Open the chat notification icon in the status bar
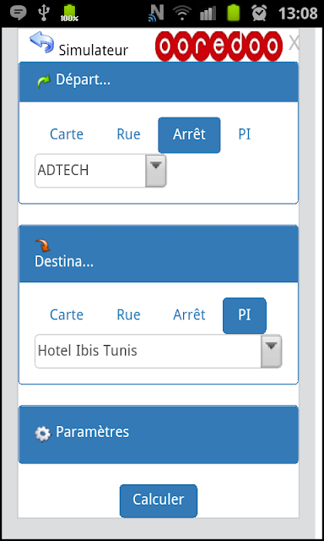This screenshot has width=324, height=541. click(19, 14)
